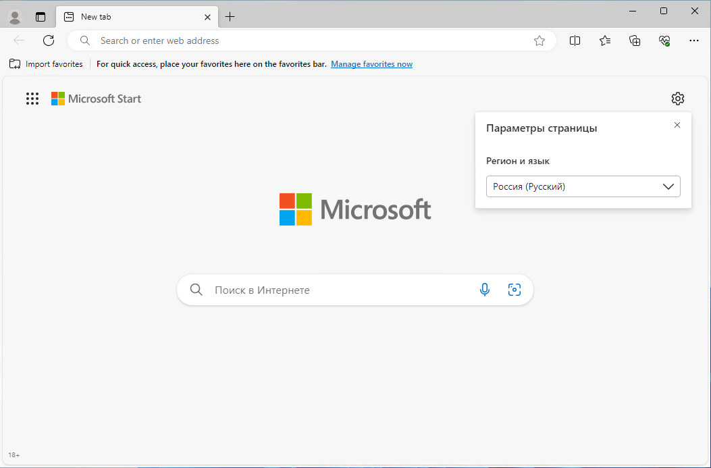This screenshot has height=468, width=711.
Task: Focus the Search or enter web address field
Action: [x=311, y=41]
